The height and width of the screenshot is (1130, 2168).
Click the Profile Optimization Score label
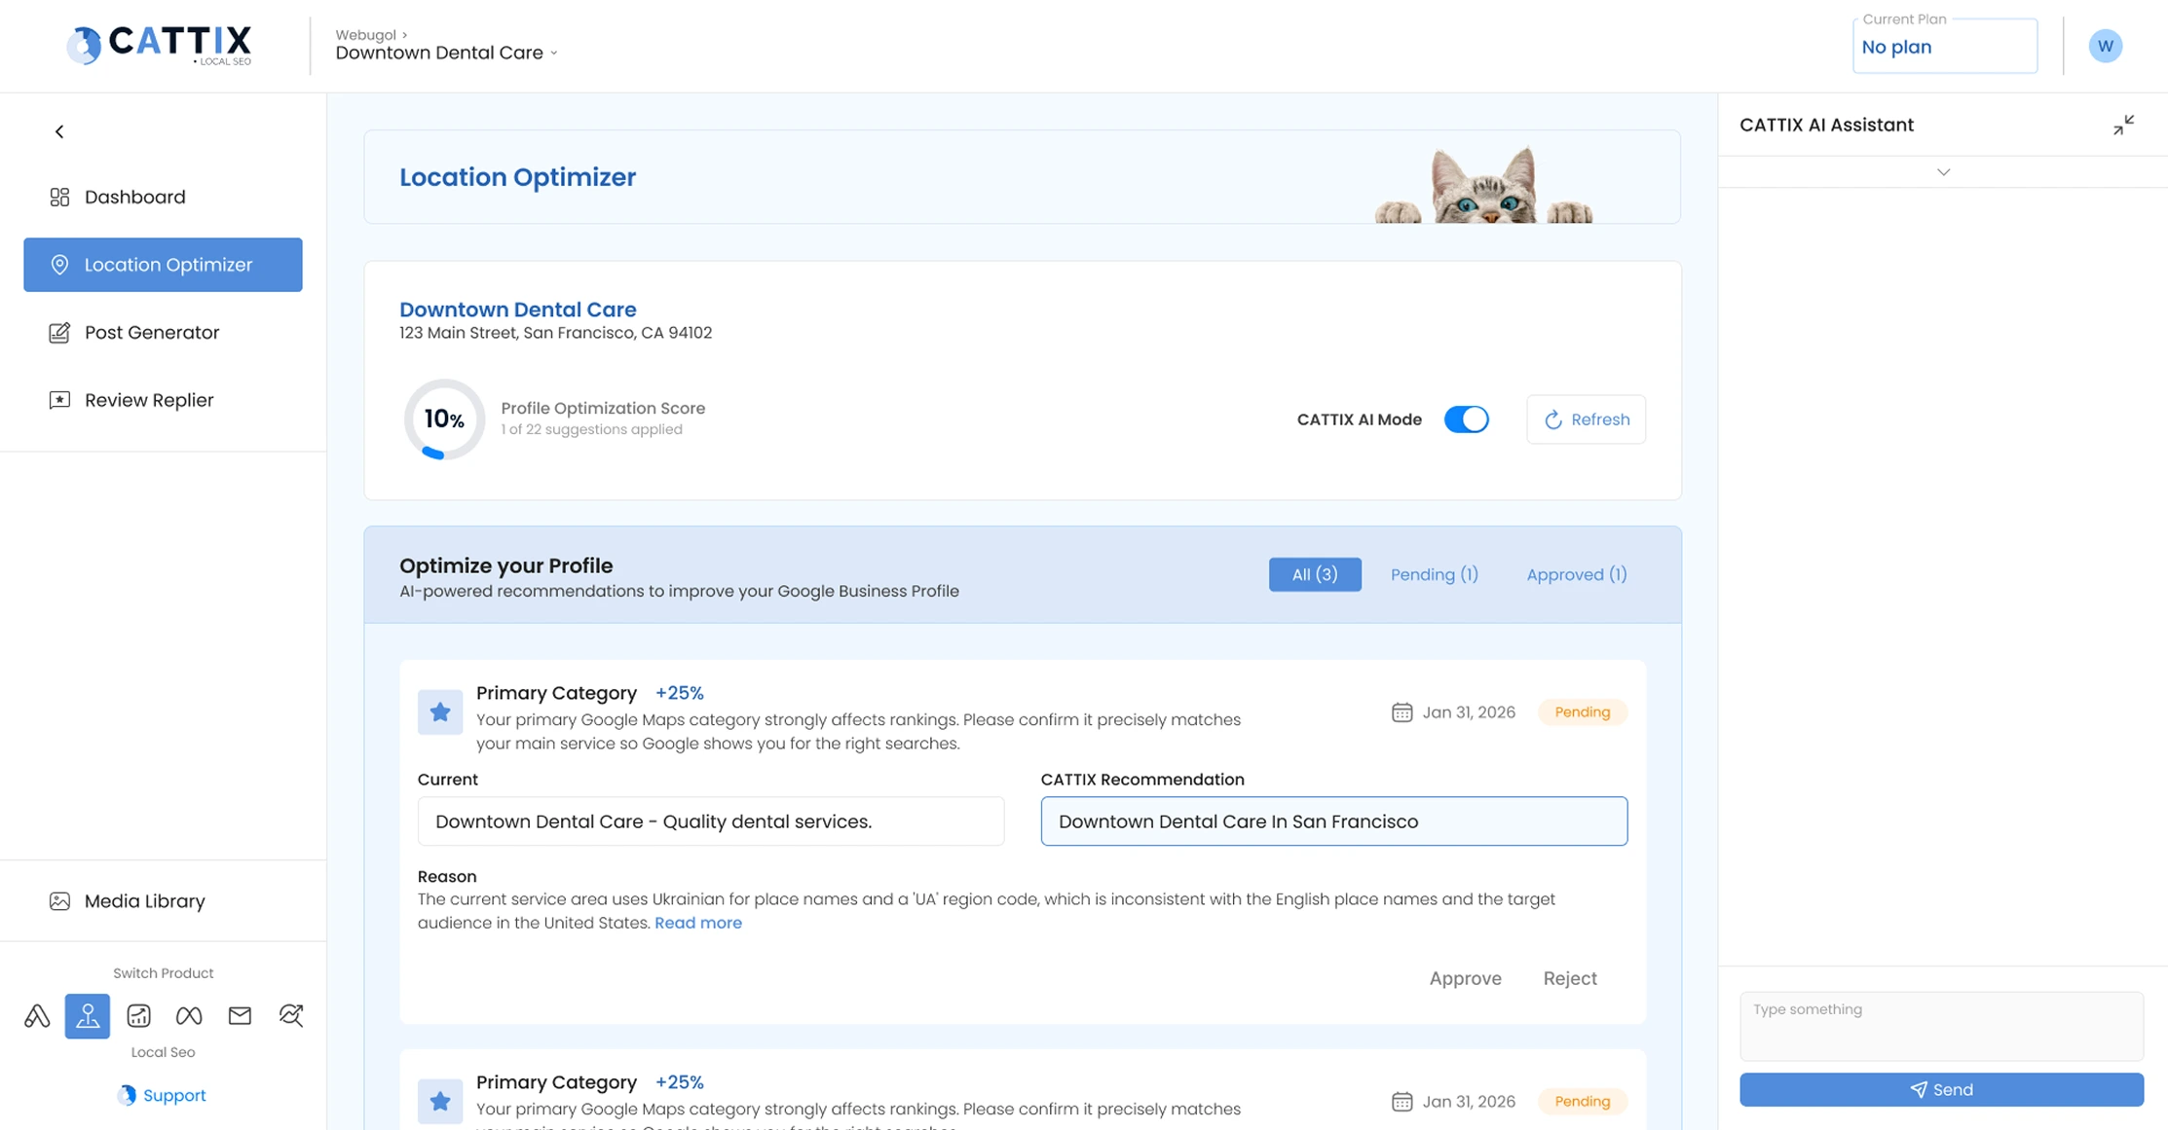point(603,408)
